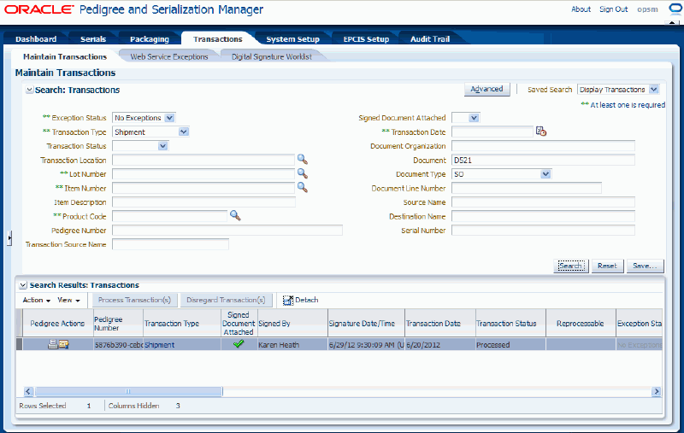Click the Pedigree Number input field
The width and height of the screenshot is (684, 433).
[x=227, y=230]
